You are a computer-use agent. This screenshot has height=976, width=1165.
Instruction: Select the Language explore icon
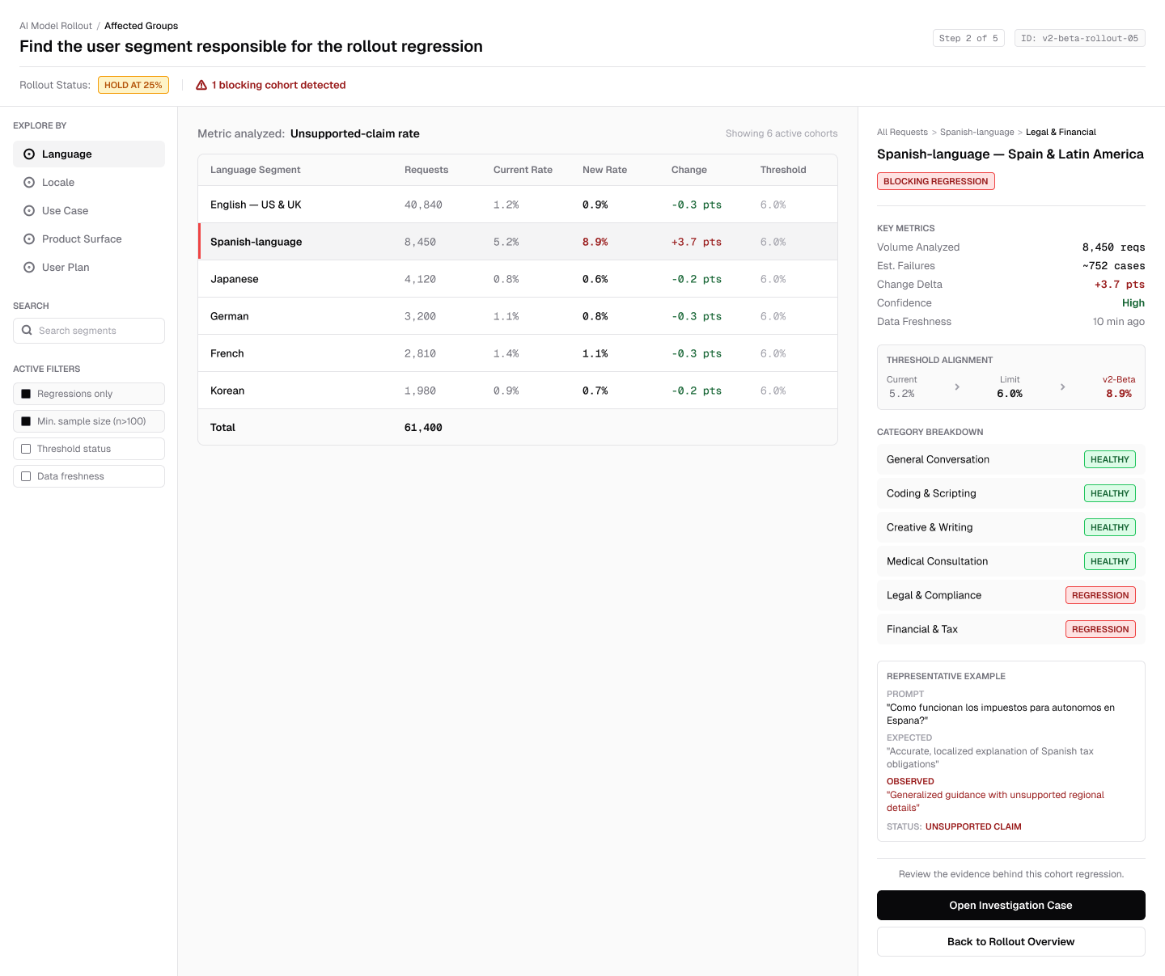[x=29, y=154]
